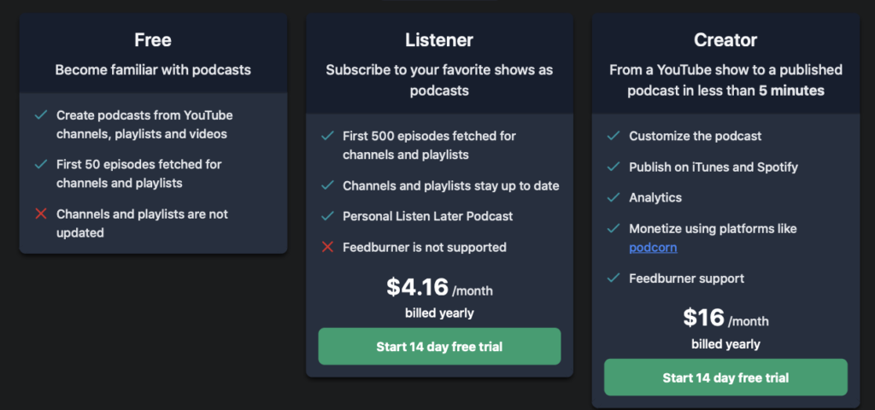Click the checkmark next to First 50 episodes fetched
Viewport: 875px width, 410px height.
click(41, 165)
